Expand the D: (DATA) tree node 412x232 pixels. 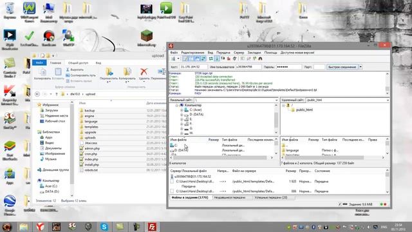click(182, 115)
